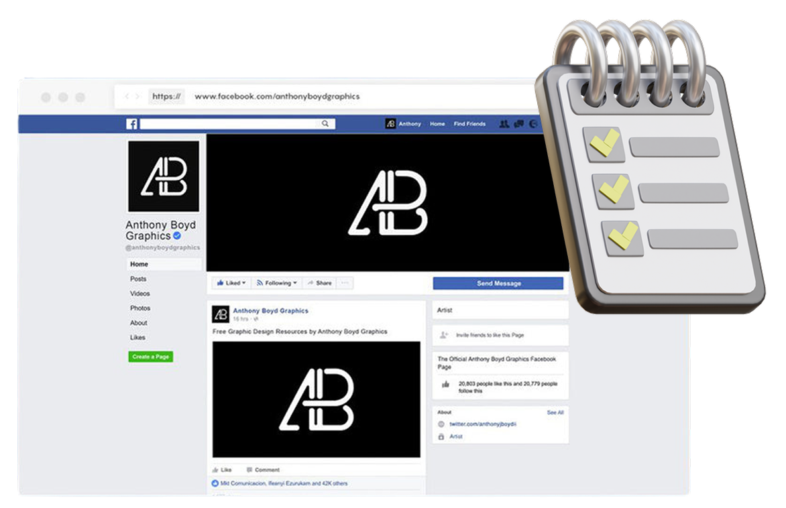Click the green Create a Page button
The height and width of the screenshot is (508, 786).
point(150,357)
